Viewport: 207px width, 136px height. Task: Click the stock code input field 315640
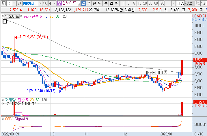31,3
